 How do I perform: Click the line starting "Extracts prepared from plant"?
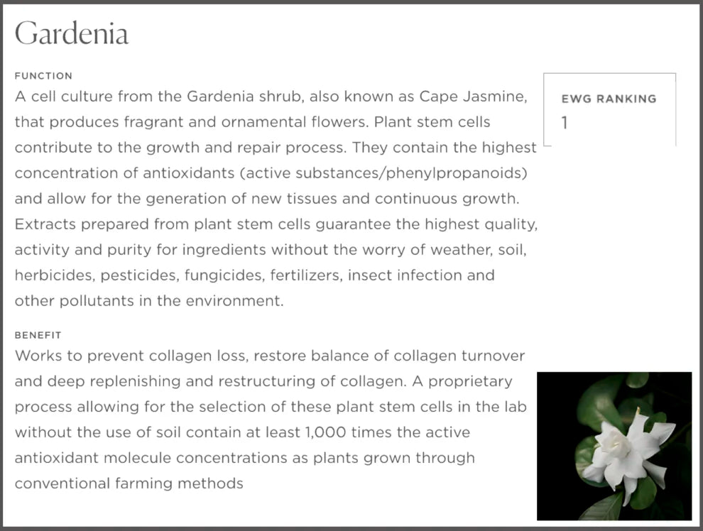[x=276, y=224]
